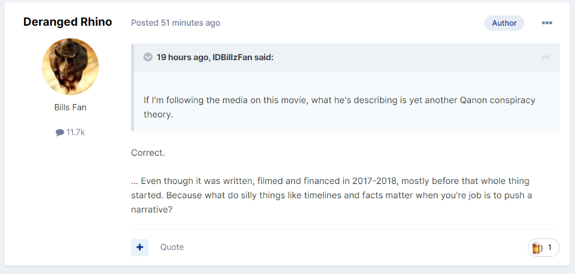View the reaction count number 1

click(x=550, y=248)
